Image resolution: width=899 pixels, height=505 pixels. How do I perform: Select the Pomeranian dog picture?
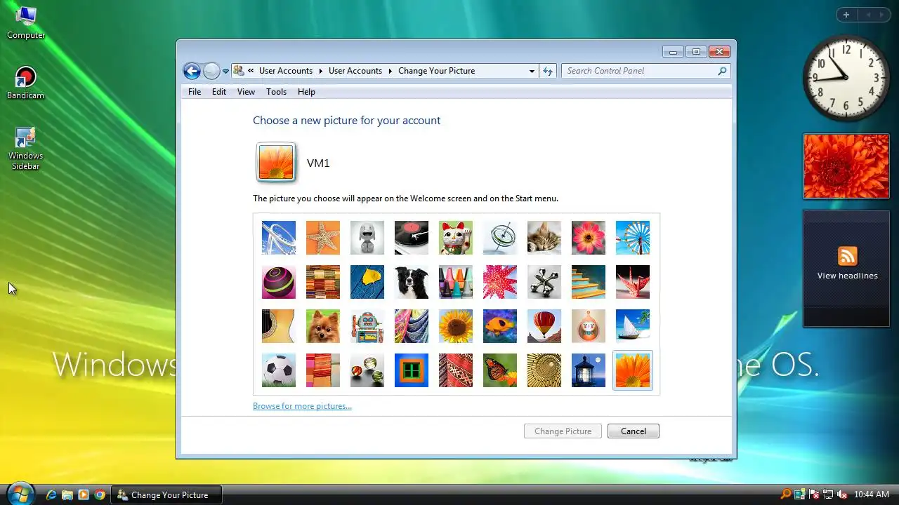[323, 326]
